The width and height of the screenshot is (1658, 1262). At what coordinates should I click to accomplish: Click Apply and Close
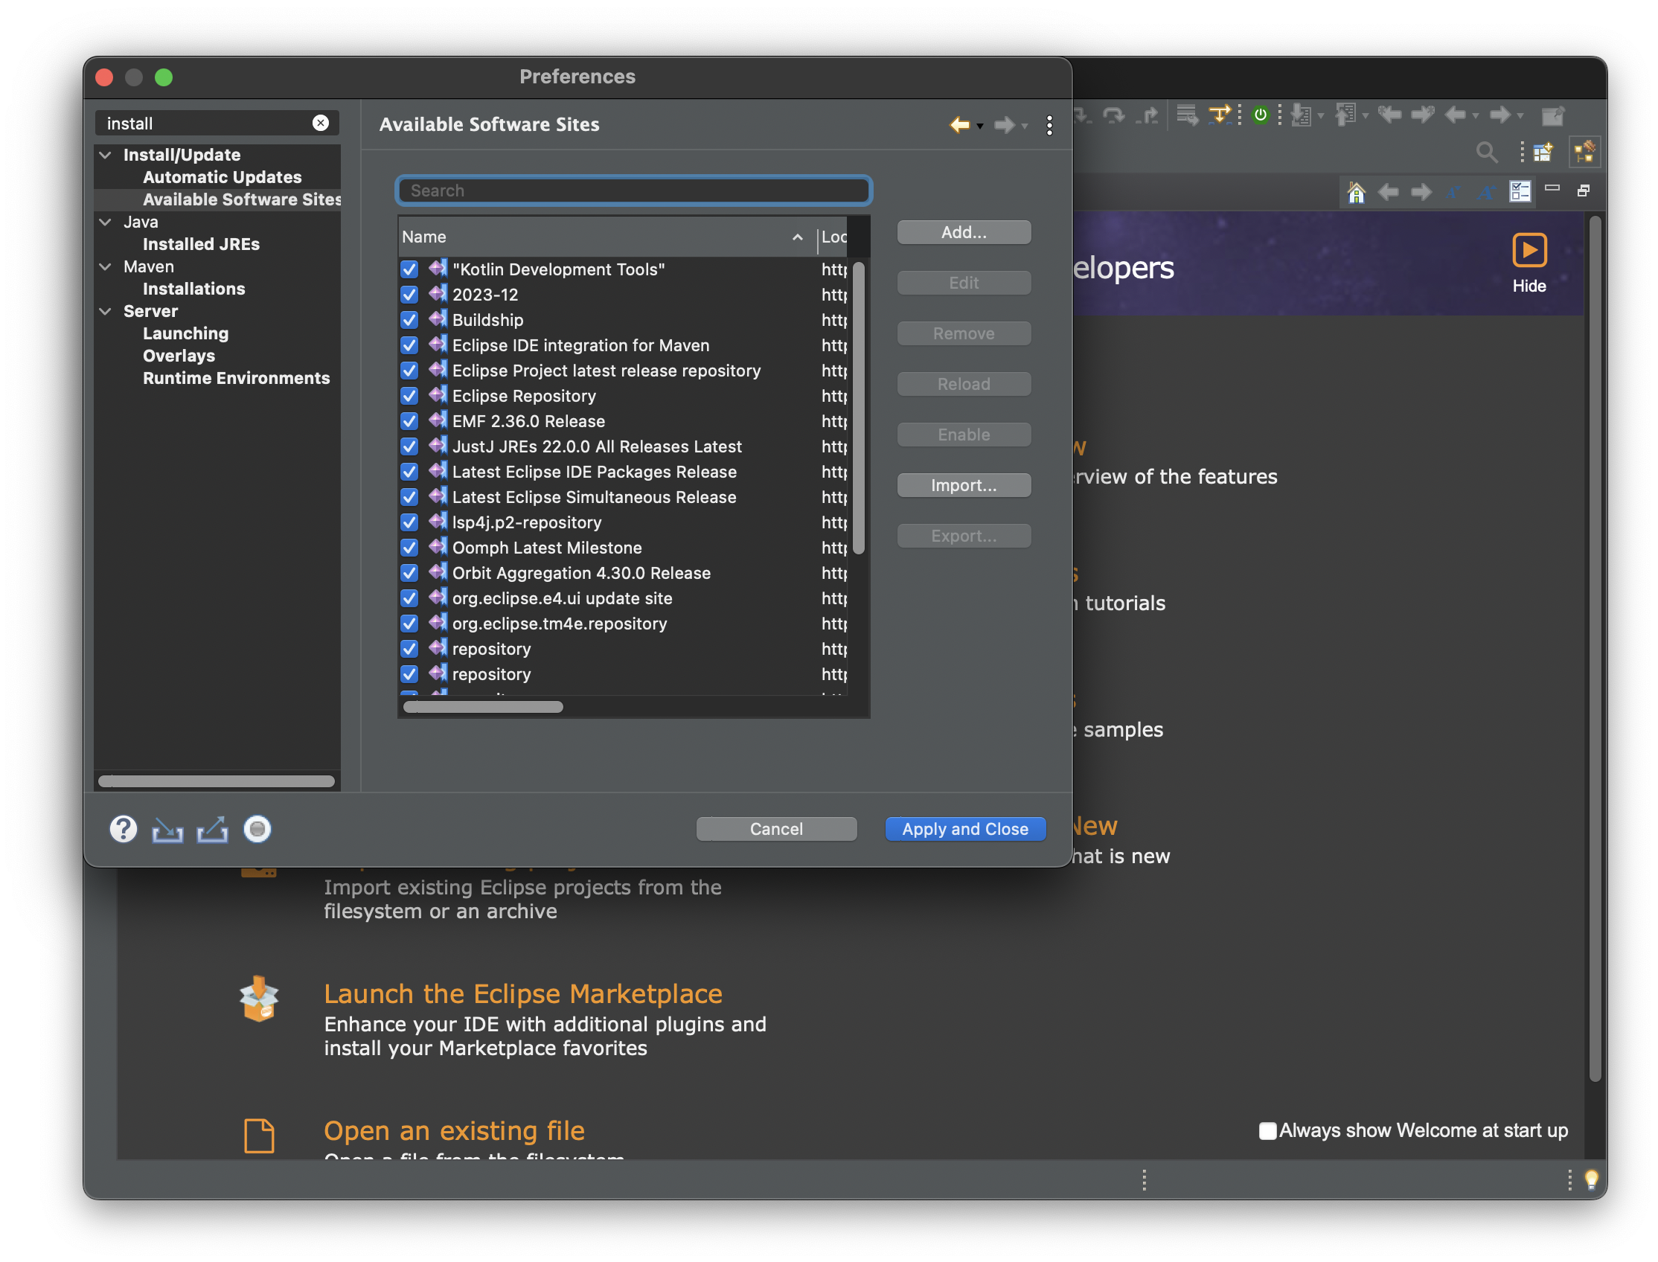[964, 829]
